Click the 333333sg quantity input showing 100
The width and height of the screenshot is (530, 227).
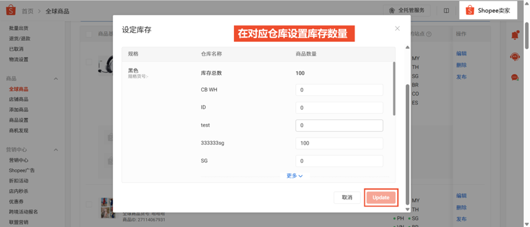coord(339,143)
